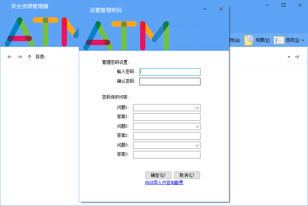This screenshot has height=206, width=308.
Task: Focus the 输入密码 password field
Action: (170, 72)
